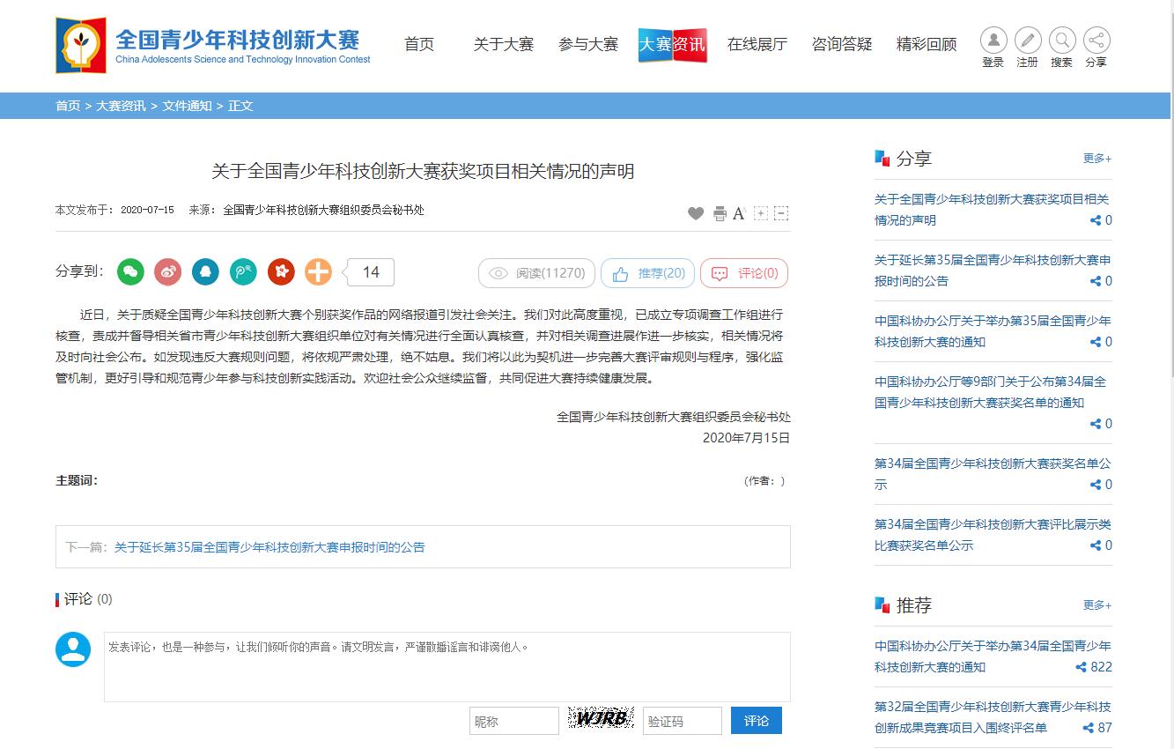Screen dimensions: 1174x749
Task: Share article to WeChat
Action: coord(130,272)
